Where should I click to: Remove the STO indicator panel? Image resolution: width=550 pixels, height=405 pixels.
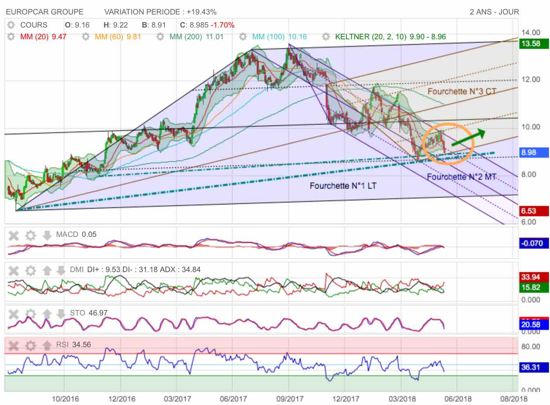click(13, 314)
